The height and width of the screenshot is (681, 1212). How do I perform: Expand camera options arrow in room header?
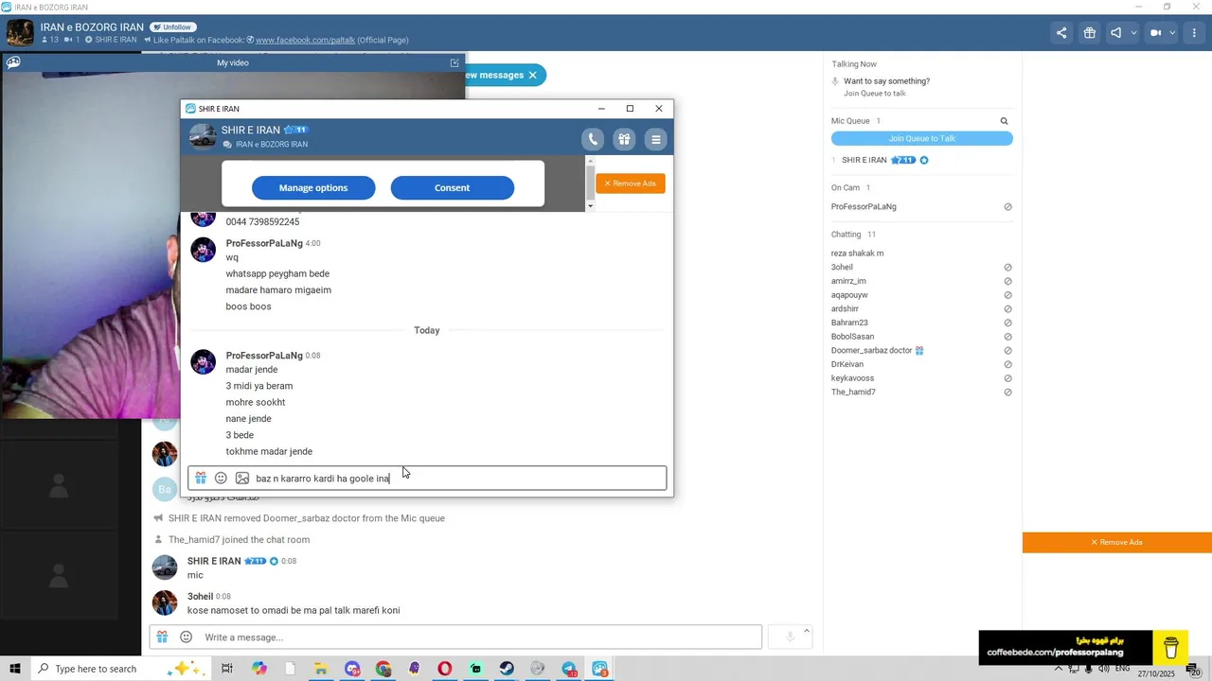(1172, 33)
